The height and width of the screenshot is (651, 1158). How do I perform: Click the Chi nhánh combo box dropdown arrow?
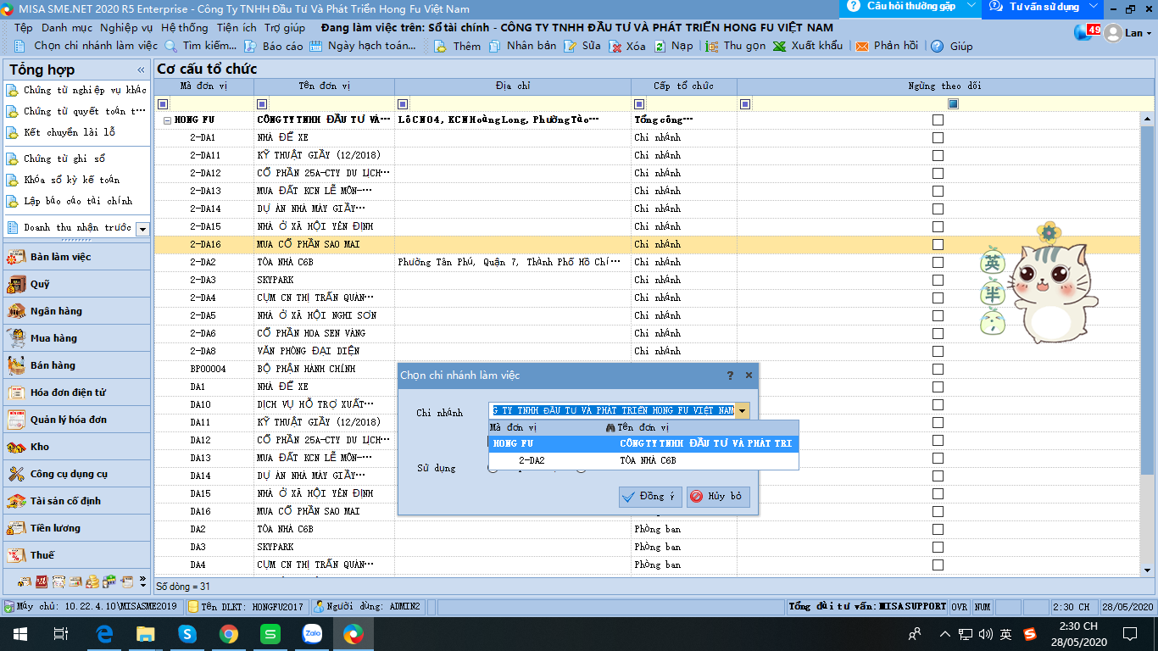(x=743, y=411)
